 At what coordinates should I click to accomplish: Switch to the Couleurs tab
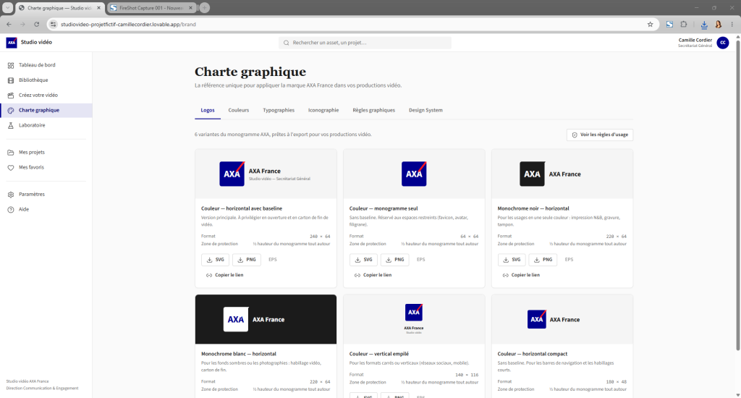(239, 110)
